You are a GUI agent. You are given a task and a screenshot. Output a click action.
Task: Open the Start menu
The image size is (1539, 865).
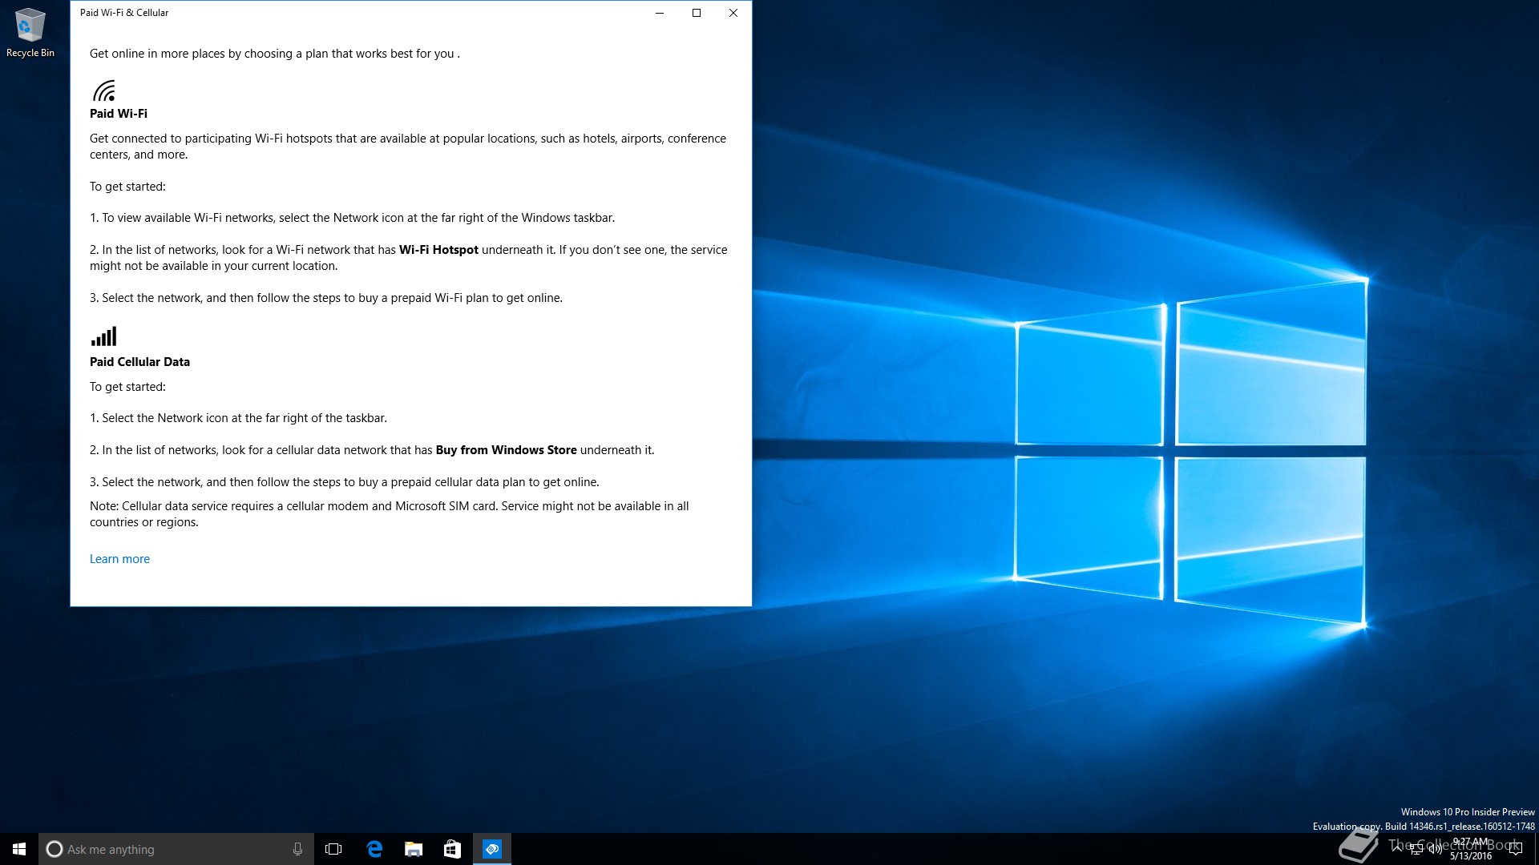(19, 849)
